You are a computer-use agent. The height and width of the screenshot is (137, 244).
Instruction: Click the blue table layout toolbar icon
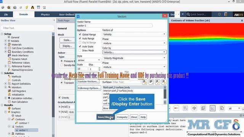coord(39,7)
